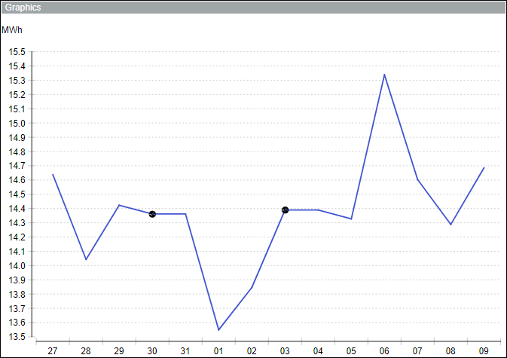Click the x-axis label 04
The width and height of the screenshot is (507, 358).
click(318, 350)
